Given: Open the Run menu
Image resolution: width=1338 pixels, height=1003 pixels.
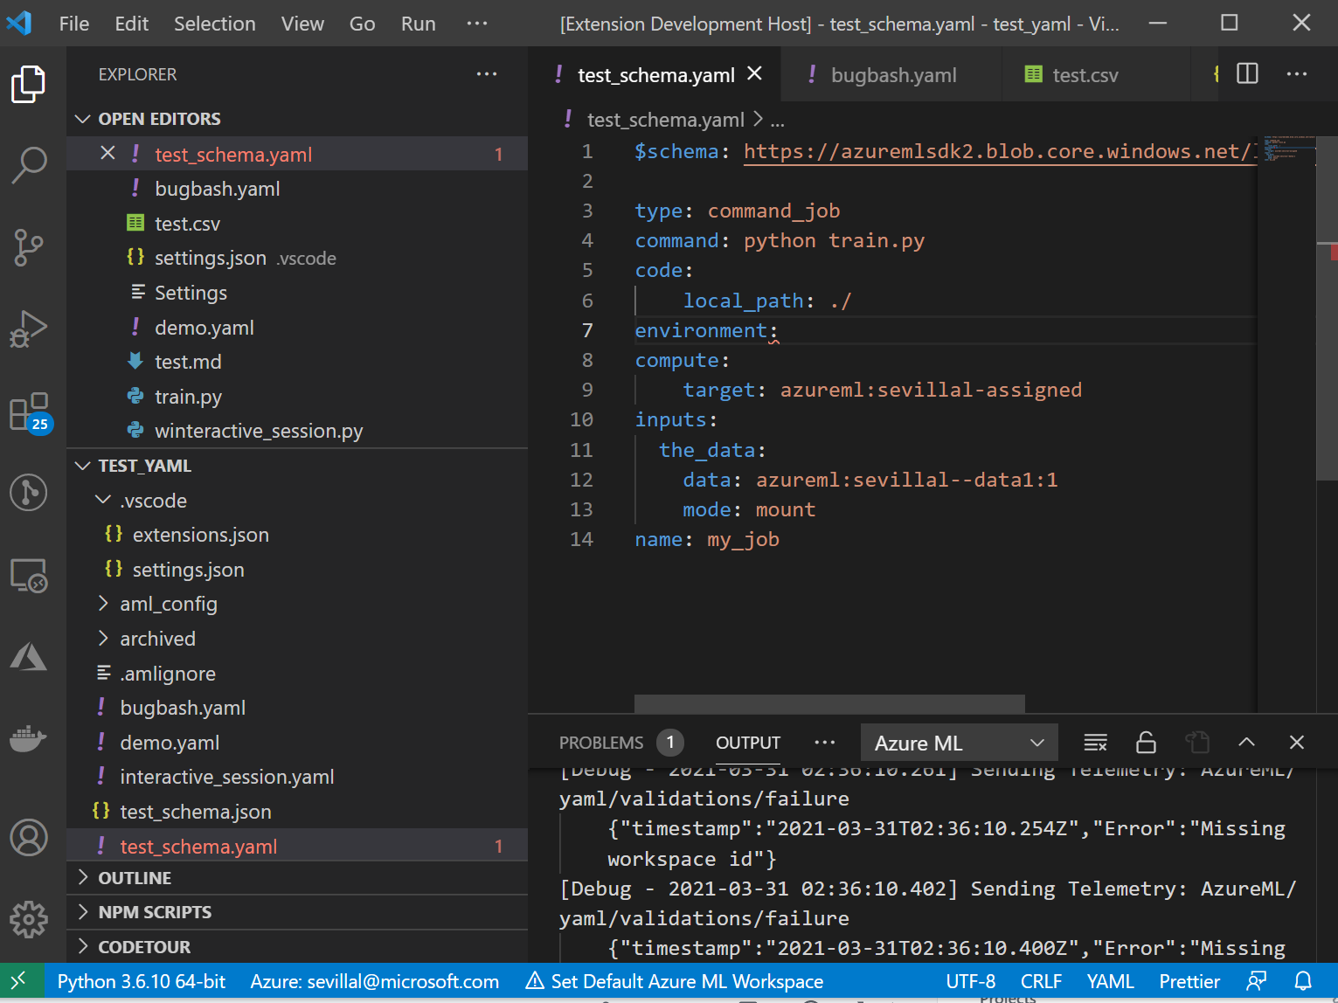Looking at the screenshot, I should click(x=418, y=24).
